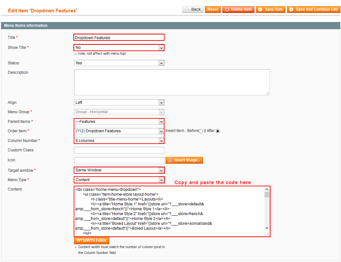Click the 'Show Title' label

pos(17,48)
